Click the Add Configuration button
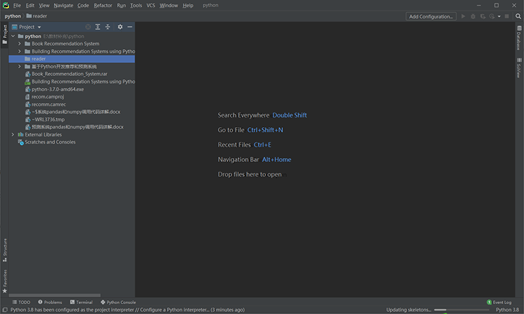The width and height of the screenshot is (524, 314). point(430,16)
